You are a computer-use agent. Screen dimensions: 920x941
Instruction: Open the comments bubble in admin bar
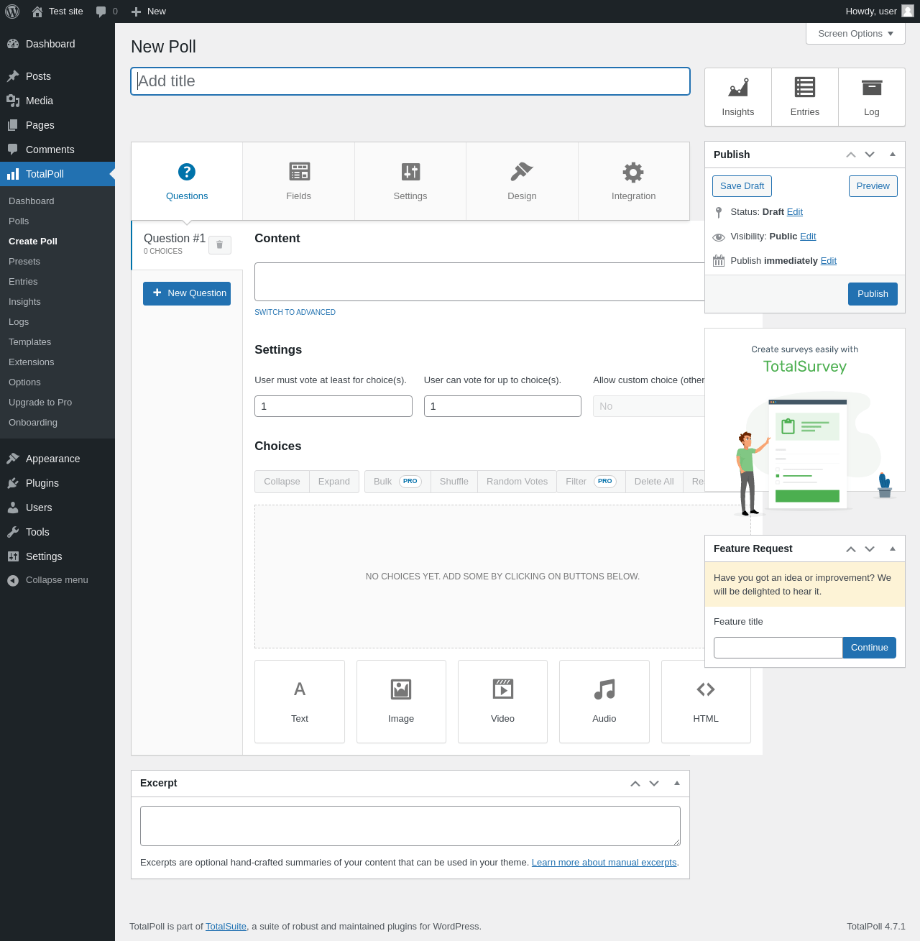[x=106, y=12]
